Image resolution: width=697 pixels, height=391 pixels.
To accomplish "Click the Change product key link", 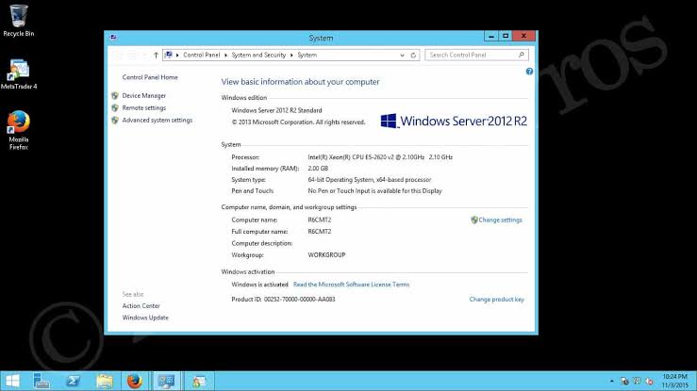I will 496,299.
